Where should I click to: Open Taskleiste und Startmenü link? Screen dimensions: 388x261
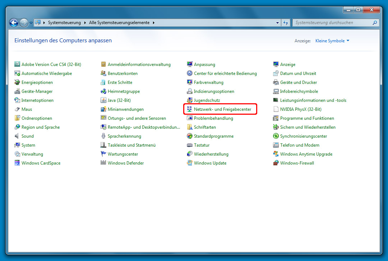pos(131,145)
